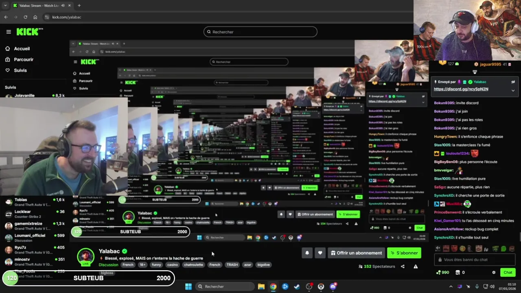
Task: Reload the page with refresh icon
Action: tap(25, 17)
